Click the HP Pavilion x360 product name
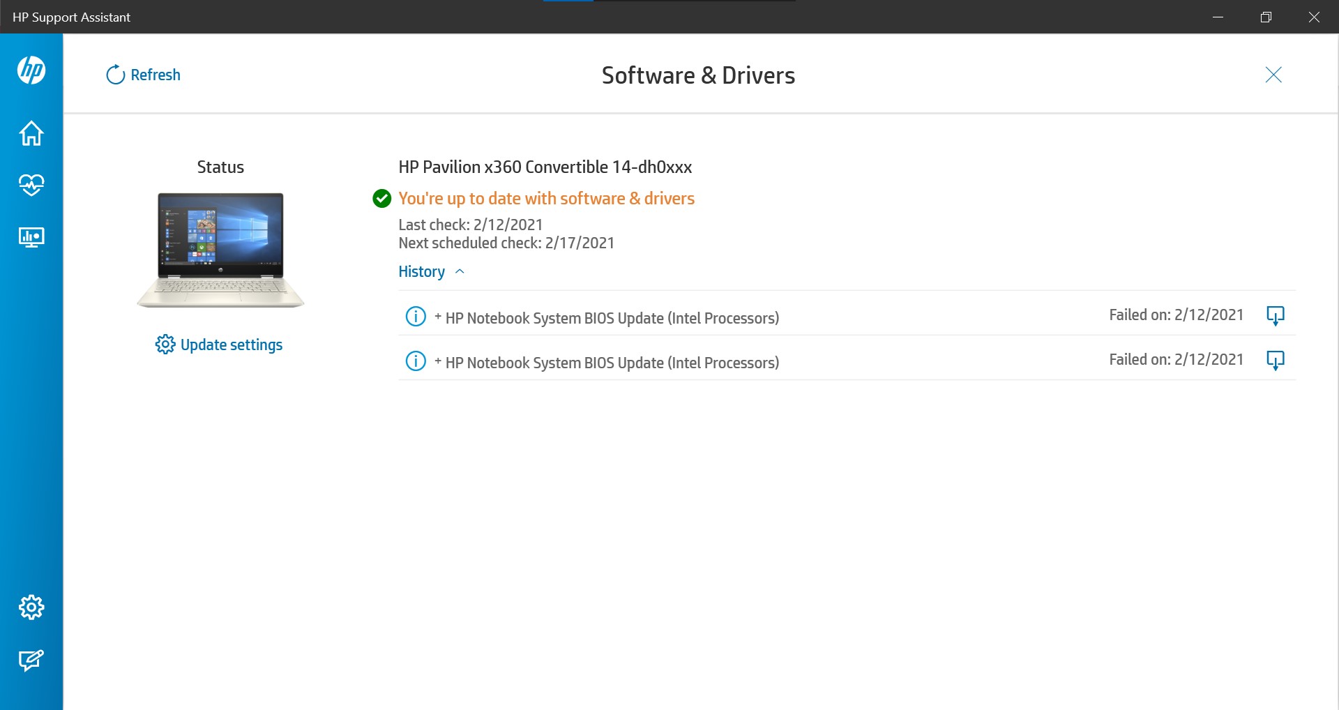This screenshot has height=710, width=1339. click(545, 167)
